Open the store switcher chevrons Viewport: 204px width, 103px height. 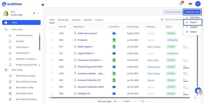click(38, 13)
